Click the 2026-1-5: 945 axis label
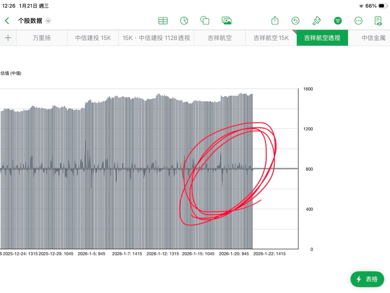This screenshot has width=390, height=293. 91,254
